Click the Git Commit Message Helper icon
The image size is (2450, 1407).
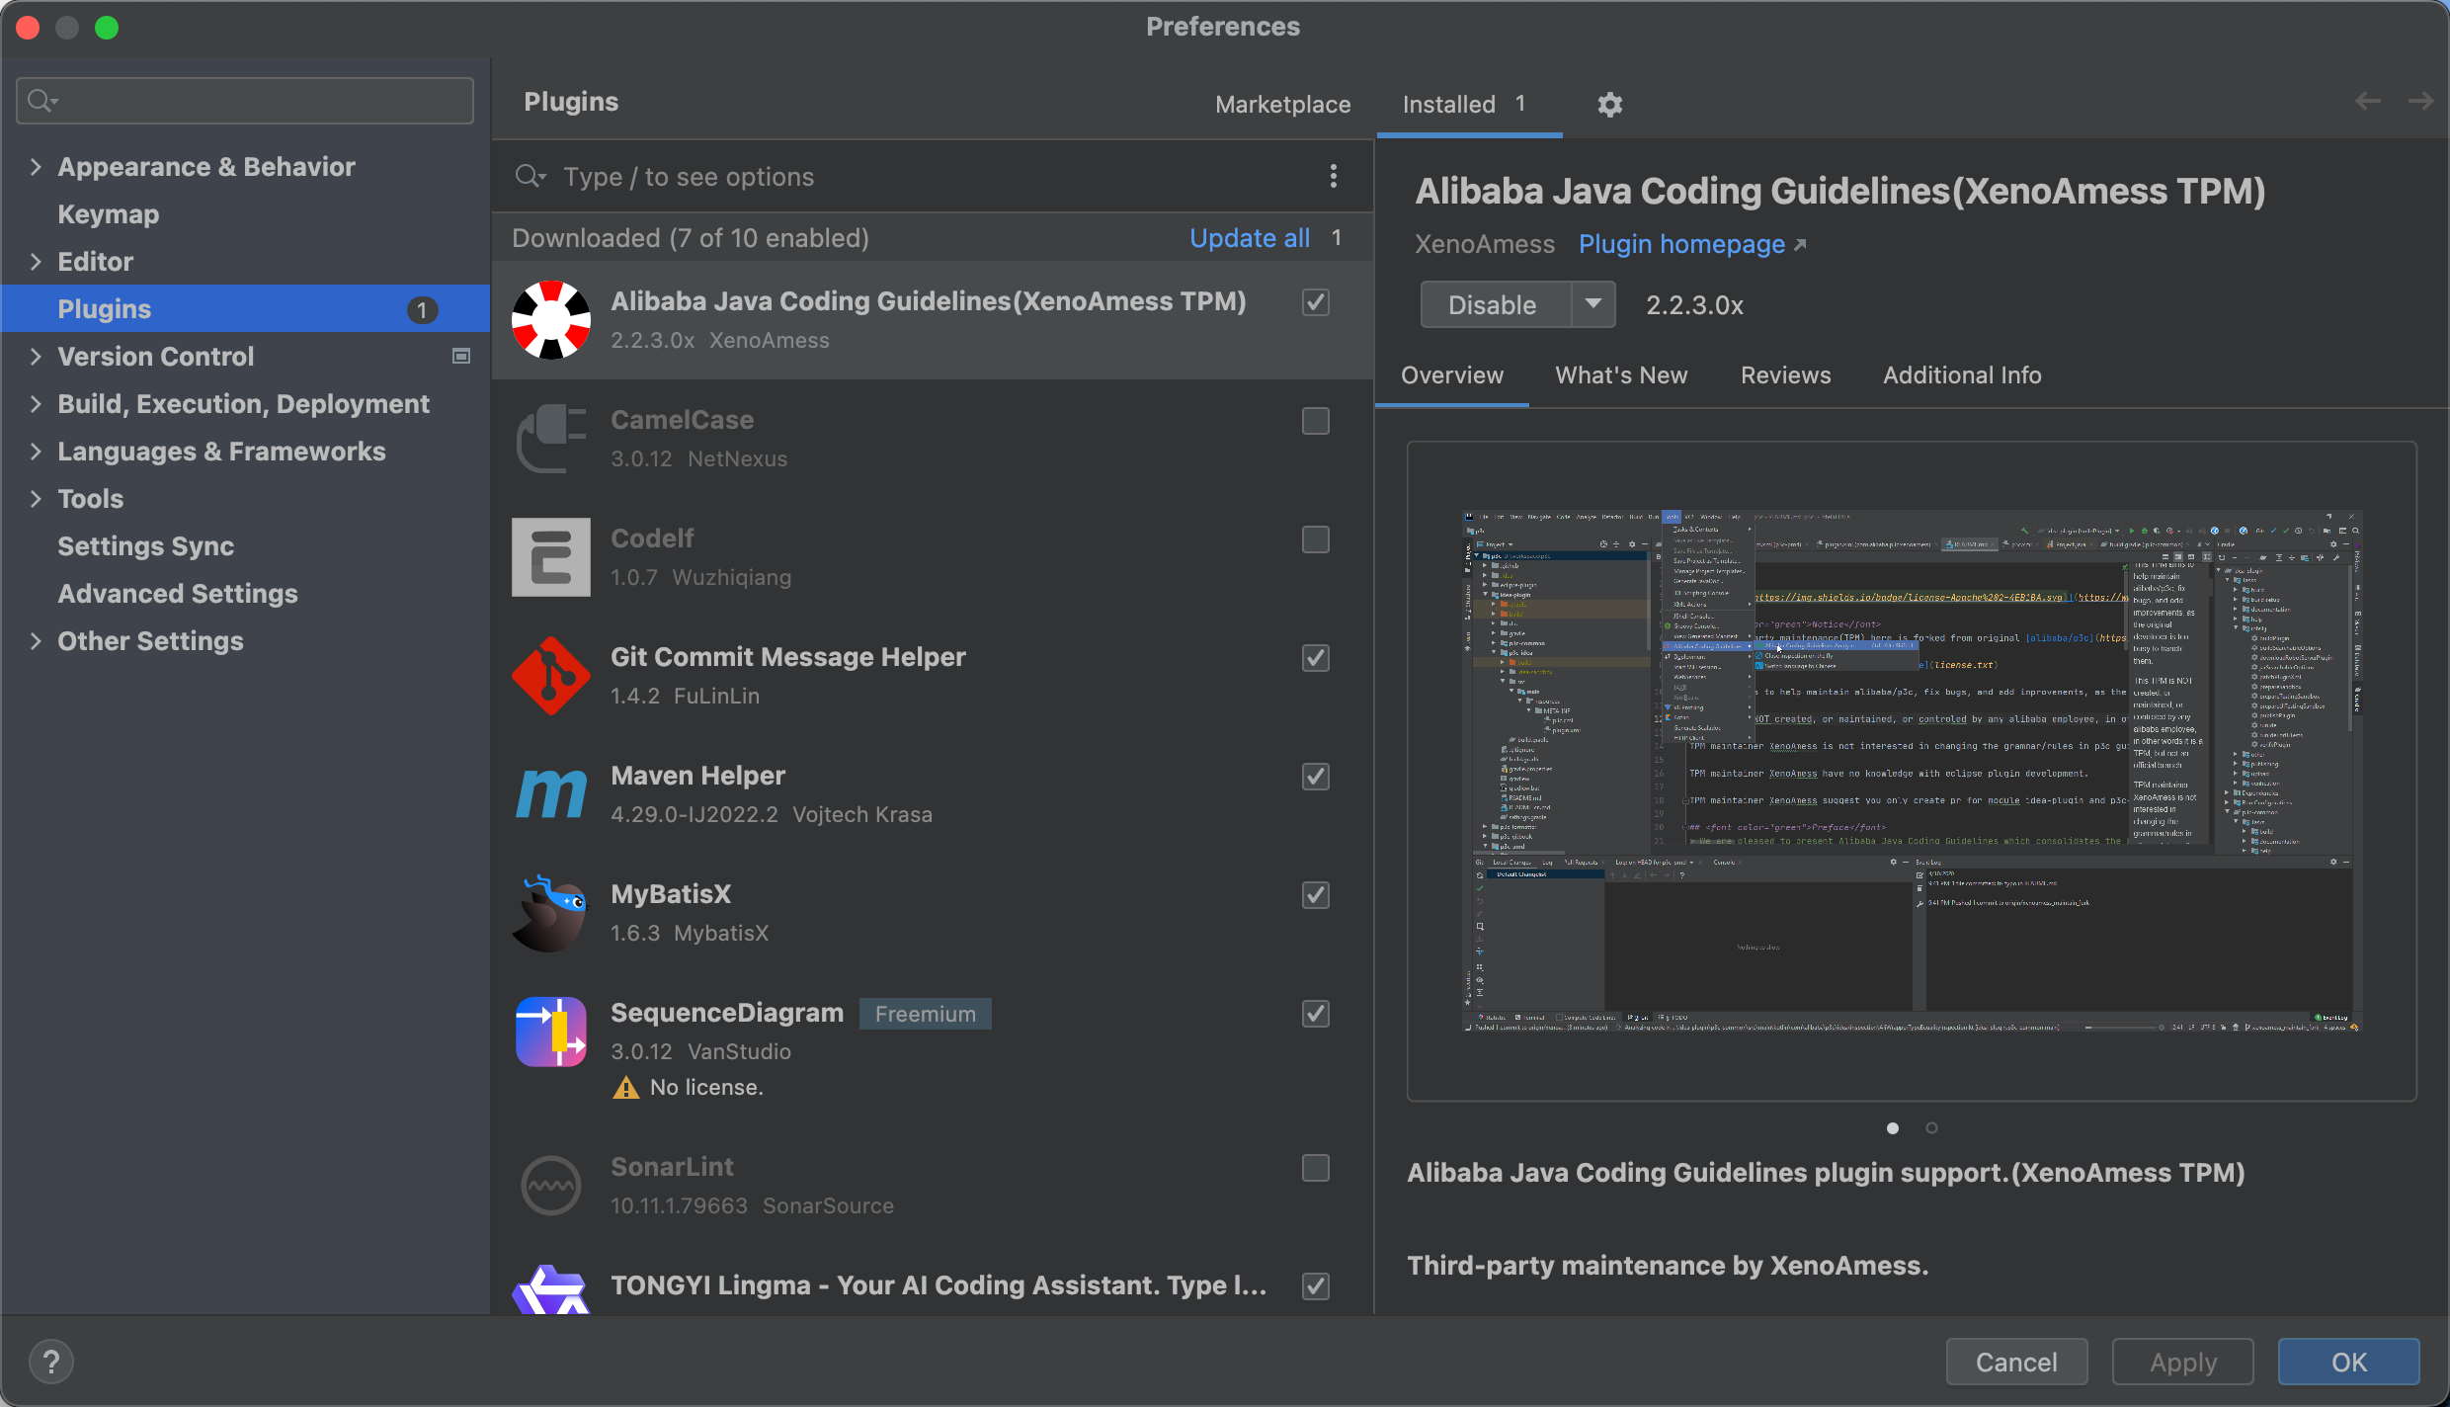(550, 676)
